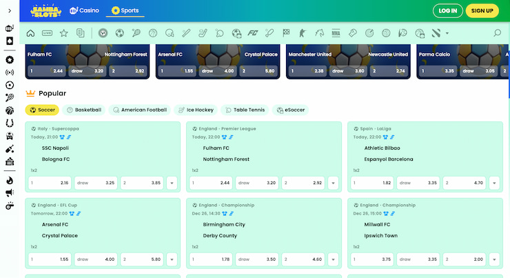Bet on Espanyol Barcelona win at 4.70
Image resolution: width=510 pixels, height=278 pixels.
pos(464,183)
